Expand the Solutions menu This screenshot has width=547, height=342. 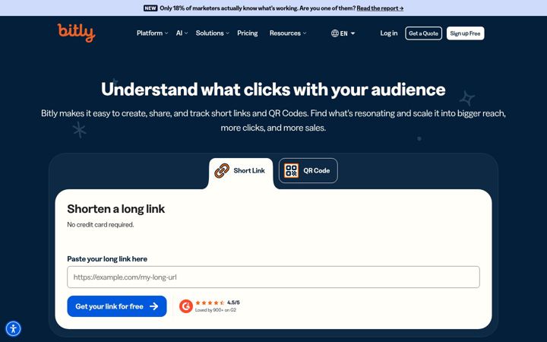(x=213, y=33)
